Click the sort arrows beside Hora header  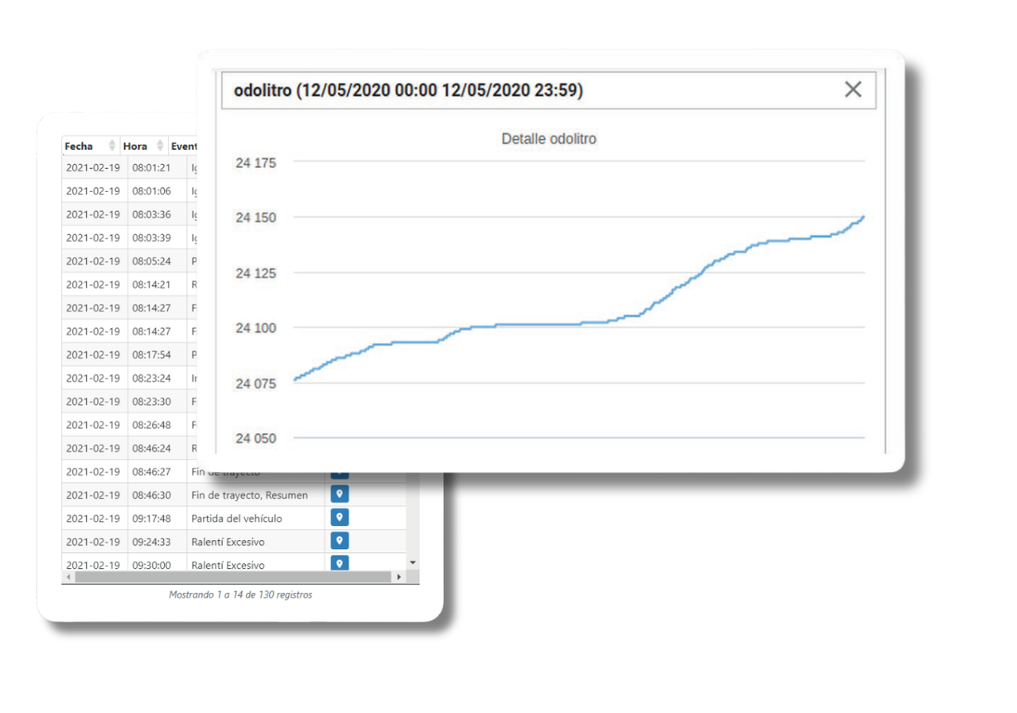[x=160, y=146]
